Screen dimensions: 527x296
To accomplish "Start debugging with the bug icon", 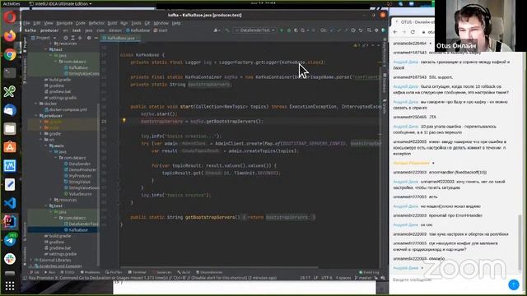I will pyautogui.click(x=289, y=30).
